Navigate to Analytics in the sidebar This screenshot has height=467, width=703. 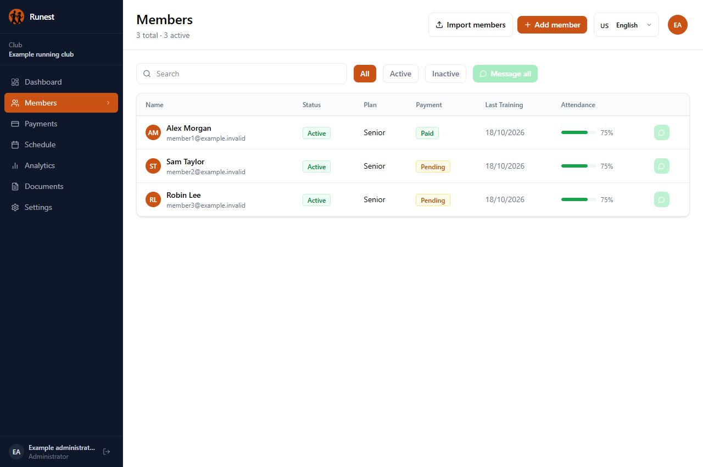tap(61, 165)
